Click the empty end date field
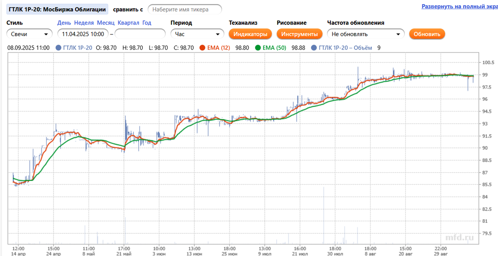This screenshot has width=498, height=256. [x=140, y=34]
